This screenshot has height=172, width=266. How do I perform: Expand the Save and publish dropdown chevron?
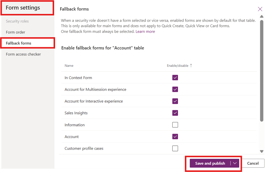tap(235, 163)
